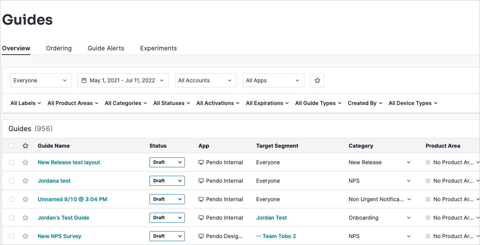This screenshot has height=245, width=480.
Task: Click the star icon in table header
Action: tap(25, 146)
